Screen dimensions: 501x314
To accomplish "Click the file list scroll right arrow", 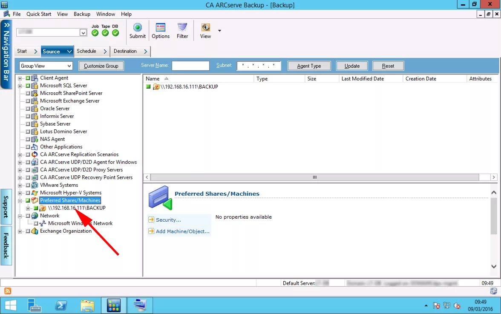I will point(494,177).
